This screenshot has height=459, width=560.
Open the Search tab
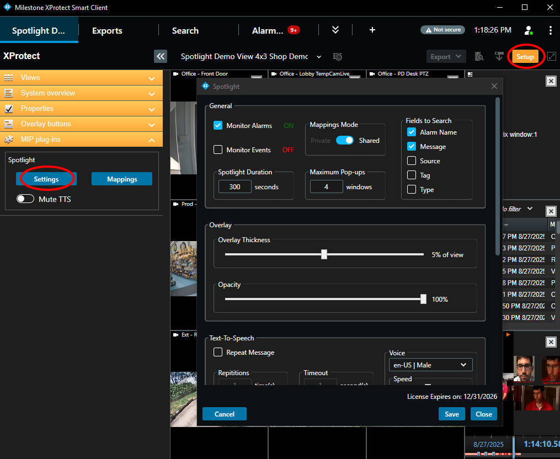click(185, 30)
